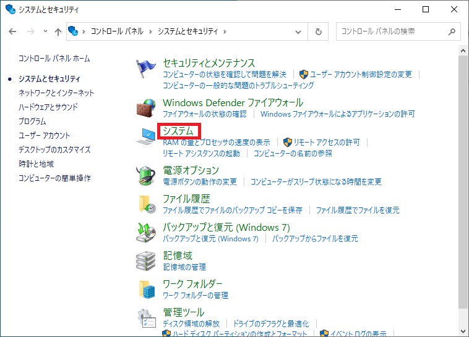Screen dimensions: 469x337
Task: Click the 記憶域 stacked drives icon
Action: point(145,261)
